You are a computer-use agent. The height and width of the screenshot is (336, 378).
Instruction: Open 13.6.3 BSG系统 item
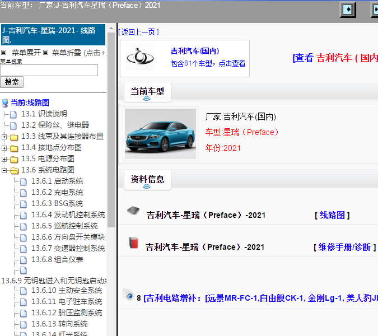[x=57, y=203]
